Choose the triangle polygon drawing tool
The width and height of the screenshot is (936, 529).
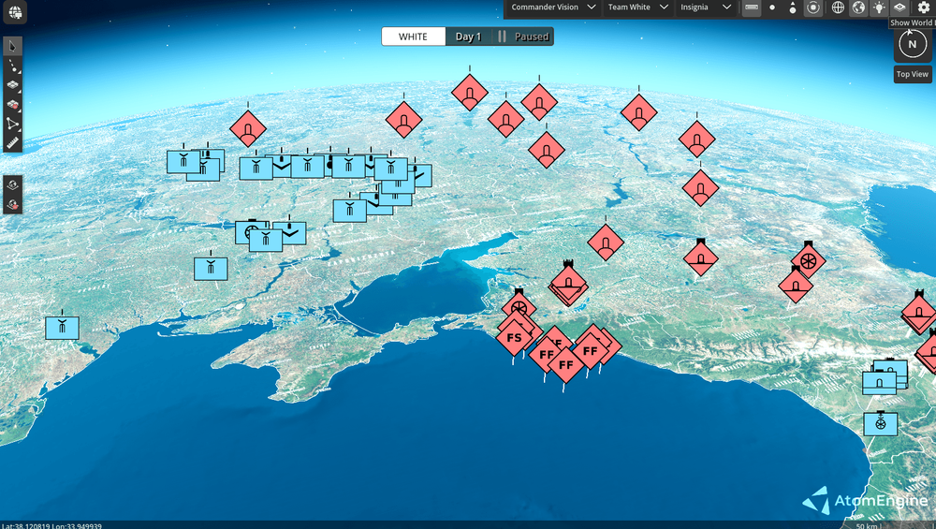tap(12, 124)
